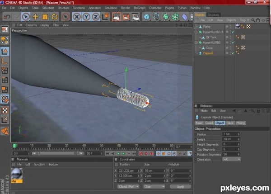Click the Apply button in Coordinates
The height and width of the screenshot is (194, 271).
pyautogui.click(x=180, y=187)
